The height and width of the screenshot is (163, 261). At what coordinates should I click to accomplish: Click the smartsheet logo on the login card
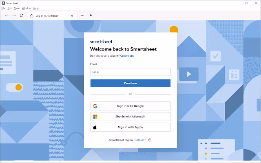click(101, 42)
